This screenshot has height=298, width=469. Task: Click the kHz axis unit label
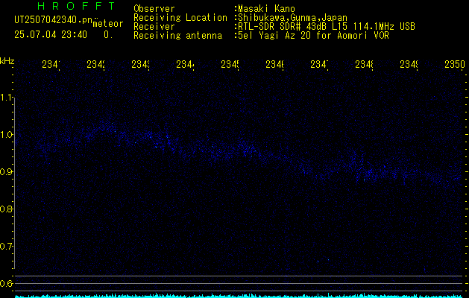click(x=7, y=61)
